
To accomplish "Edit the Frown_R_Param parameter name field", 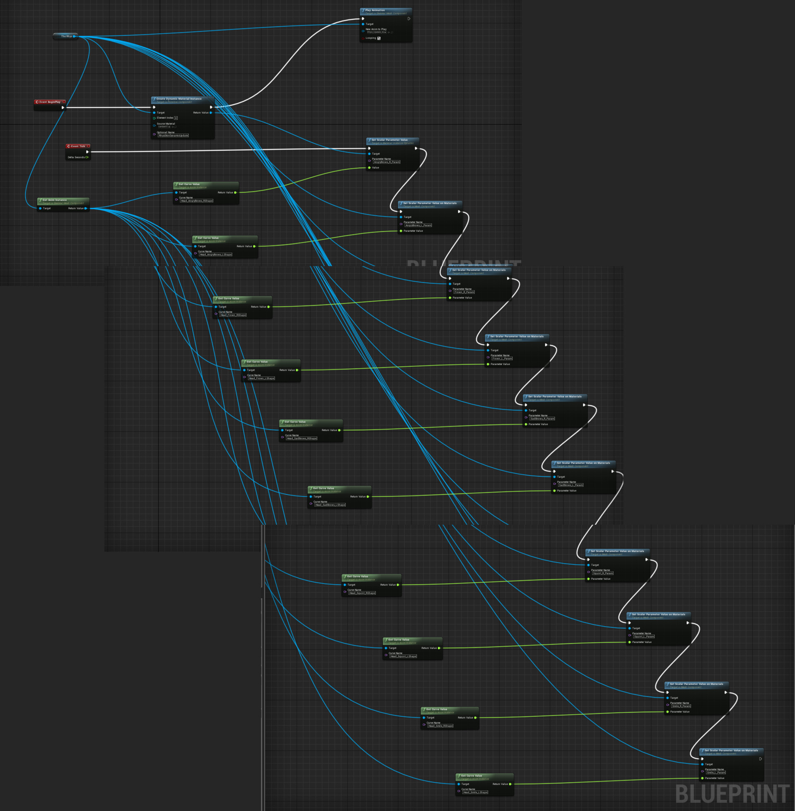I will (464, 292).
